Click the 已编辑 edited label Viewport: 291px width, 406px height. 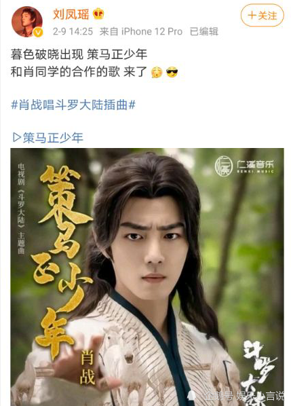[204, 32]
